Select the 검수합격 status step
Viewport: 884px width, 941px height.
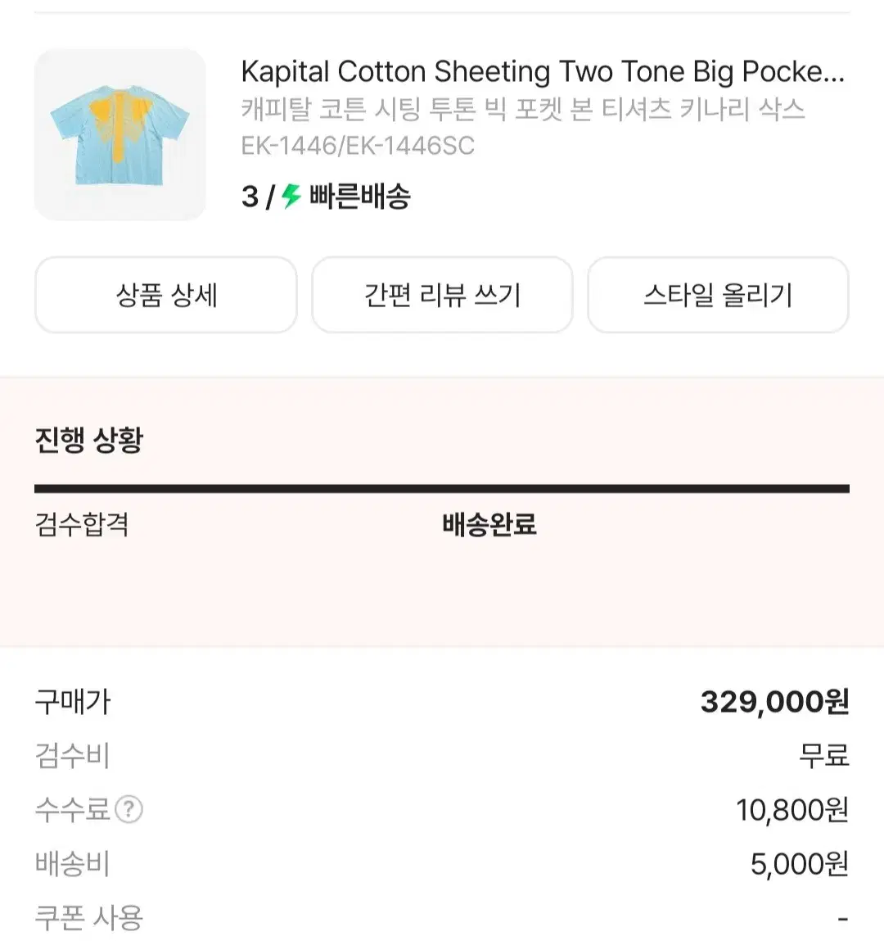(82, 524)
